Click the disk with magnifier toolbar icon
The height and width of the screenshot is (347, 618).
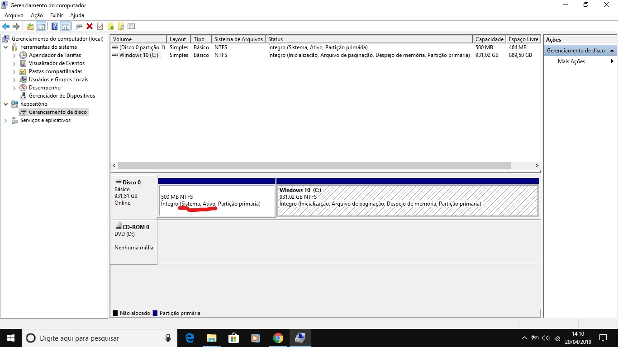[x=79, y=27]
